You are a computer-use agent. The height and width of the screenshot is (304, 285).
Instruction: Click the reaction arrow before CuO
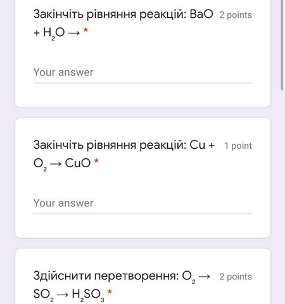coord(56,163)
